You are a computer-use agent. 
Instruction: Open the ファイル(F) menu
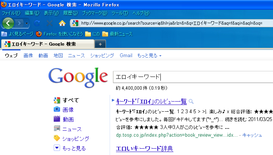[11, 13]
